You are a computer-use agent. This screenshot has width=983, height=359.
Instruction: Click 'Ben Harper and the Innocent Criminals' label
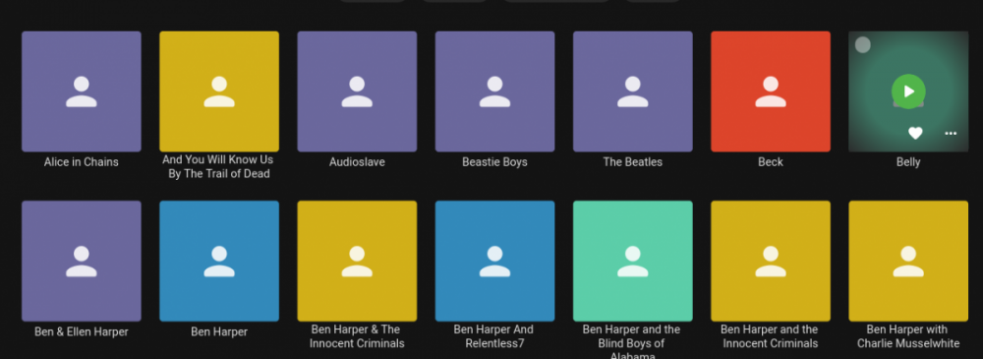(771, 336)
